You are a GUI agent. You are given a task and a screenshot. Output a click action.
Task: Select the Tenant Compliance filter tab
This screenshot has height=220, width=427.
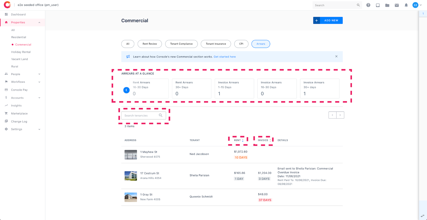coord(181,44)
